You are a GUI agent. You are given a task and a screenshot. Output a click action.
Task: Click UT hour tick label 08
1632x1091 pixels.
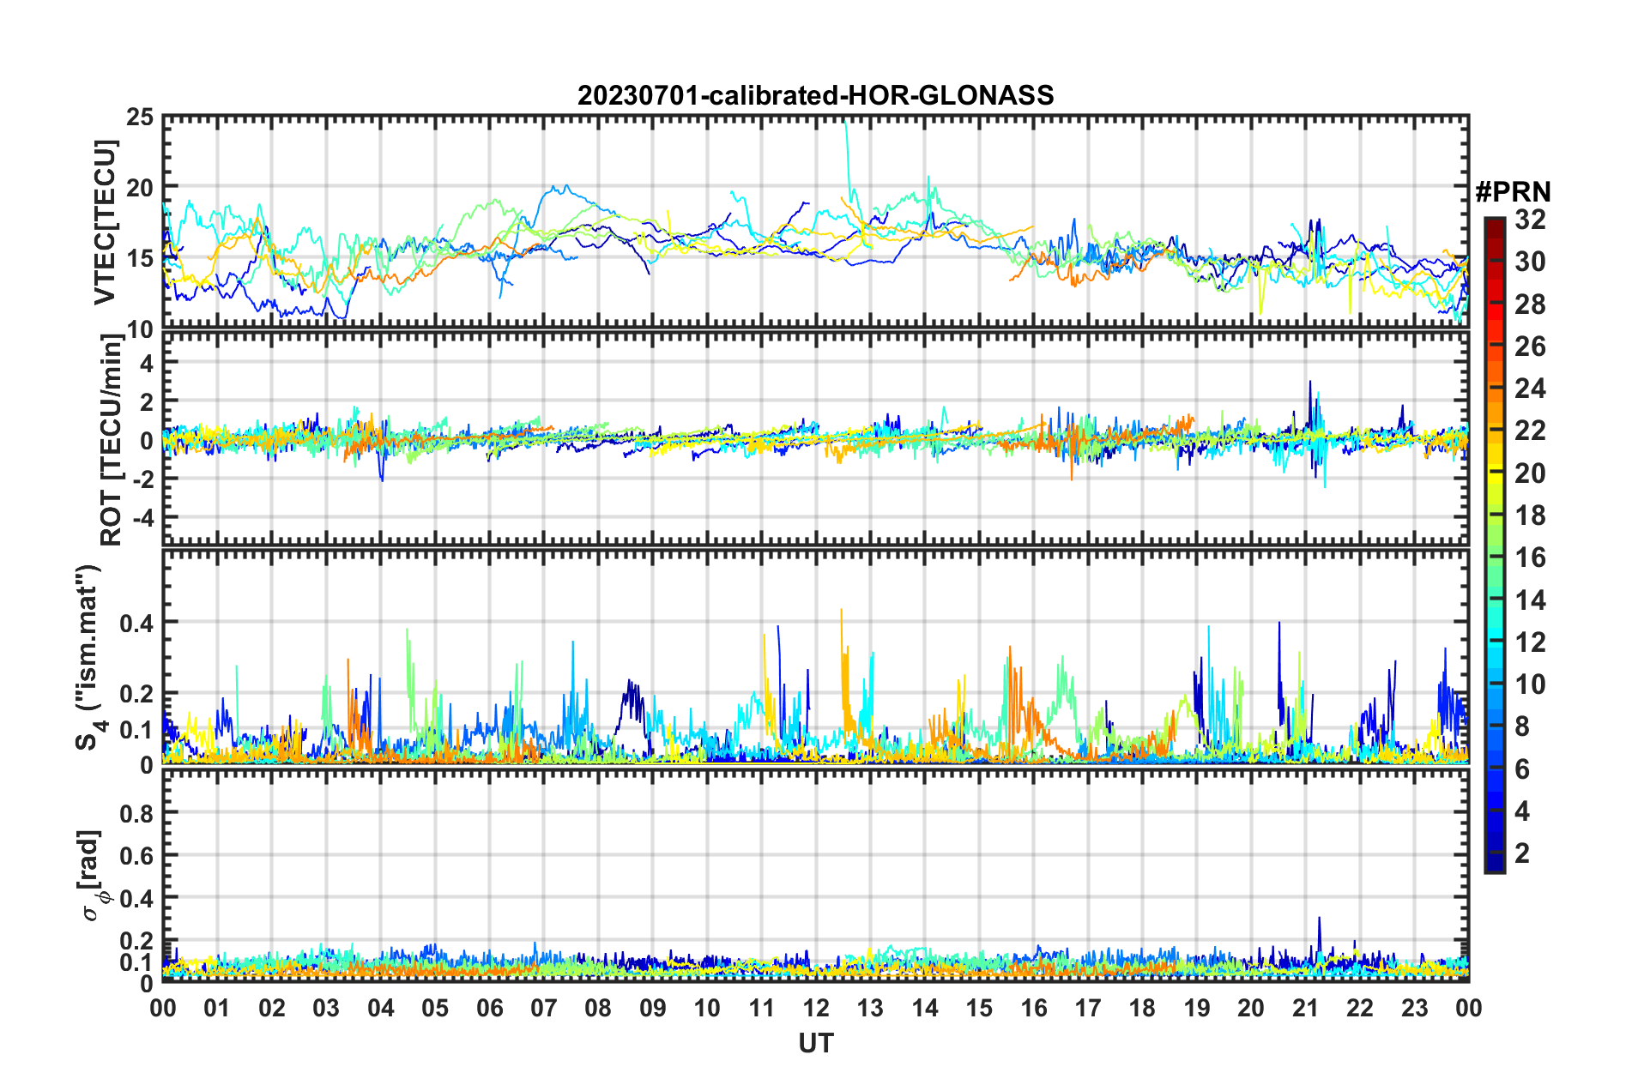(598, 1008)
